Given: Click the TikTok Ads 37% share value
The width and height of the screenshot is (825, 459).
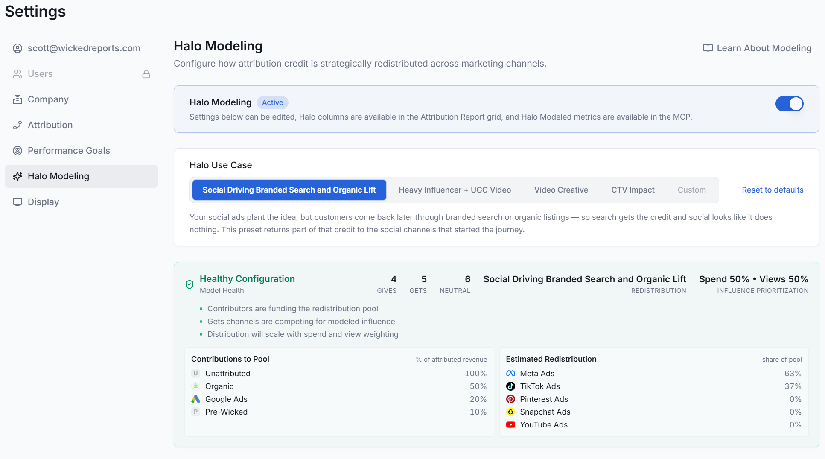Looking at the screenshot, I should pos(793,386).
